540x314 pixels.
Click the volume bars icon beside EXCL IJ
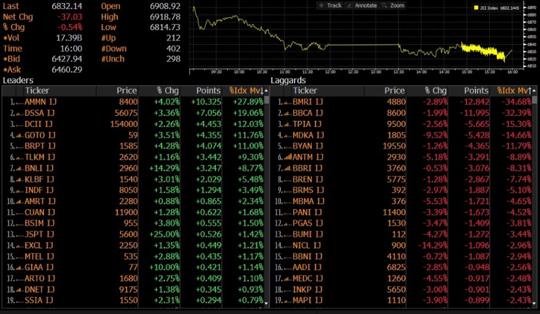20,246
